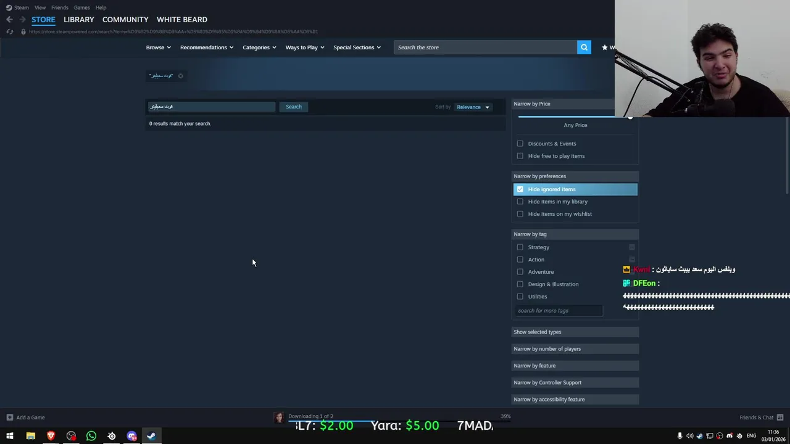Click the downloading game thumbnail
Viewport: 790px width, 444px height.
(x=279, y=417)
